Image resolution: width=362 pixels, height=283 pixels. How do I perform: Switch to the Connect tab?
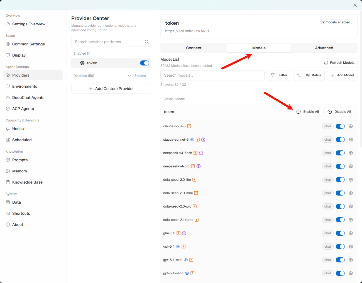[x=194, y=48]
